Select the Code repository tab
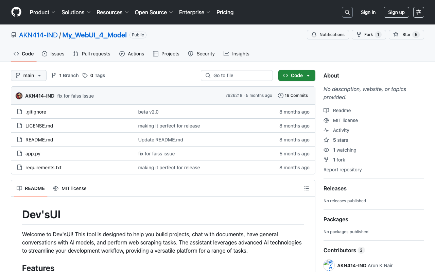Viewport: 435px width, 272px height. pos(24,54)
